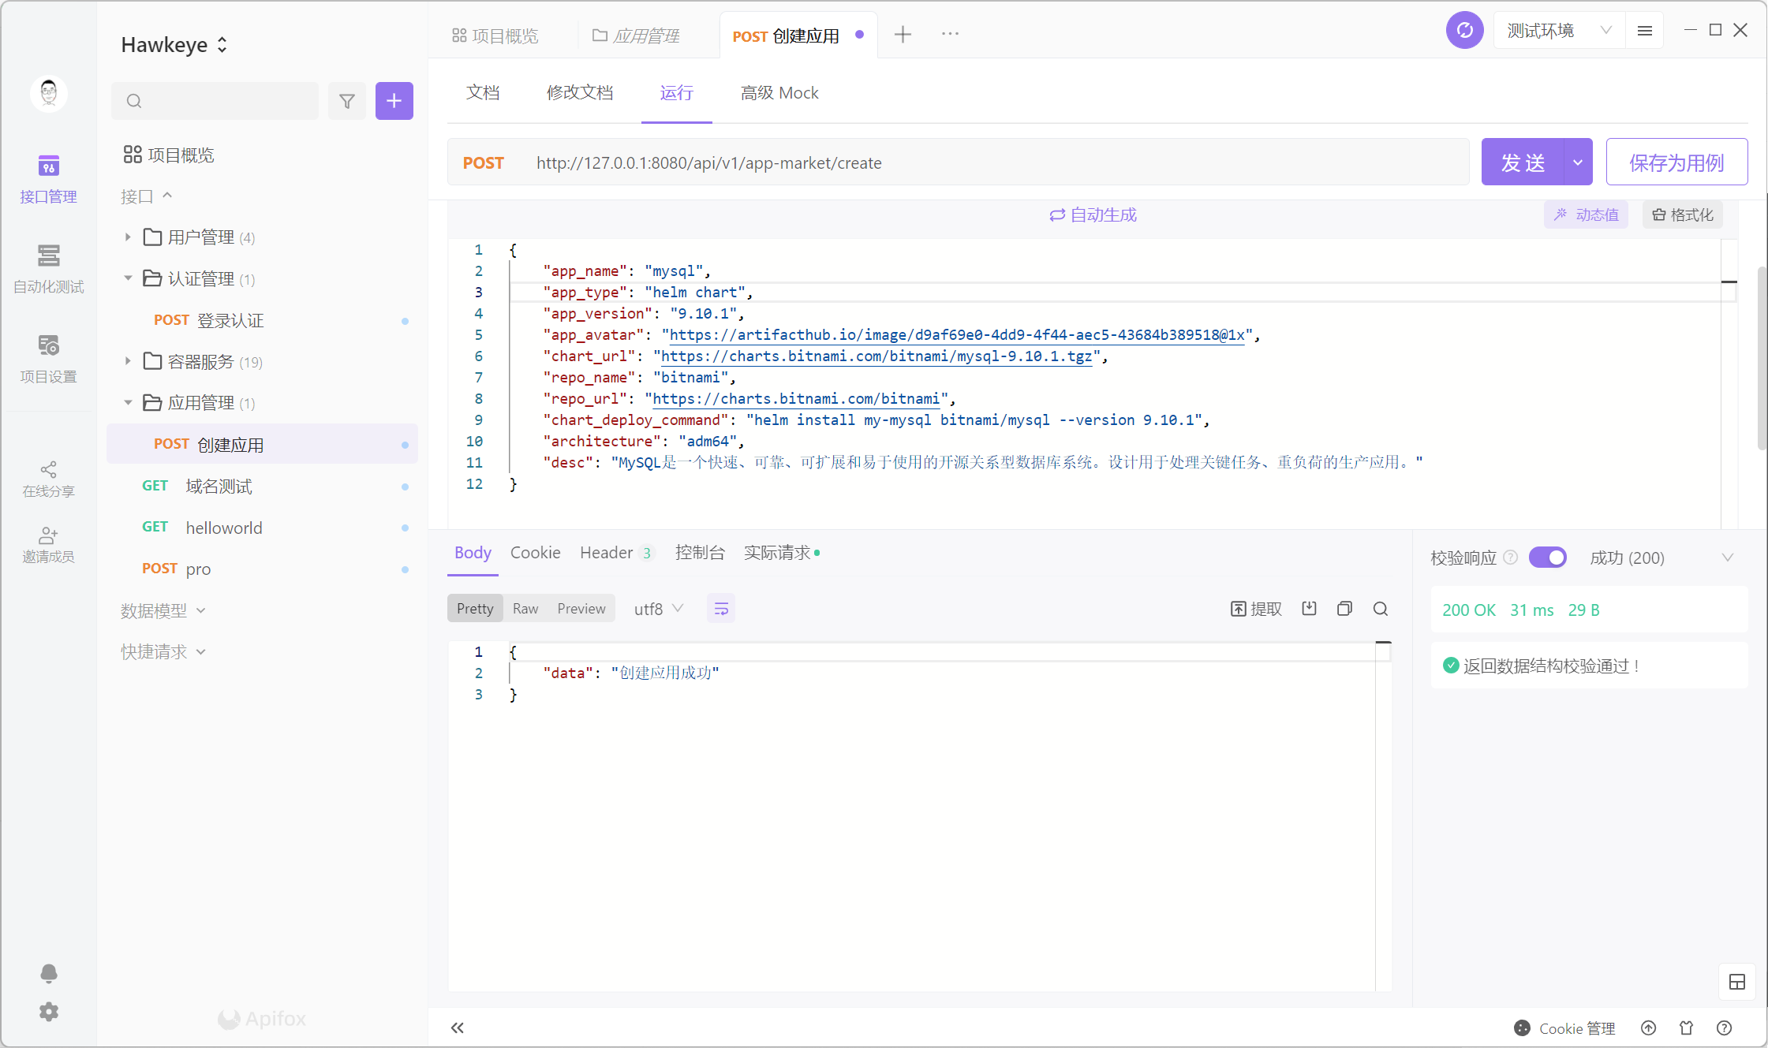
Task: Click the upload icon in status bar
Action: point(1649,1027)
